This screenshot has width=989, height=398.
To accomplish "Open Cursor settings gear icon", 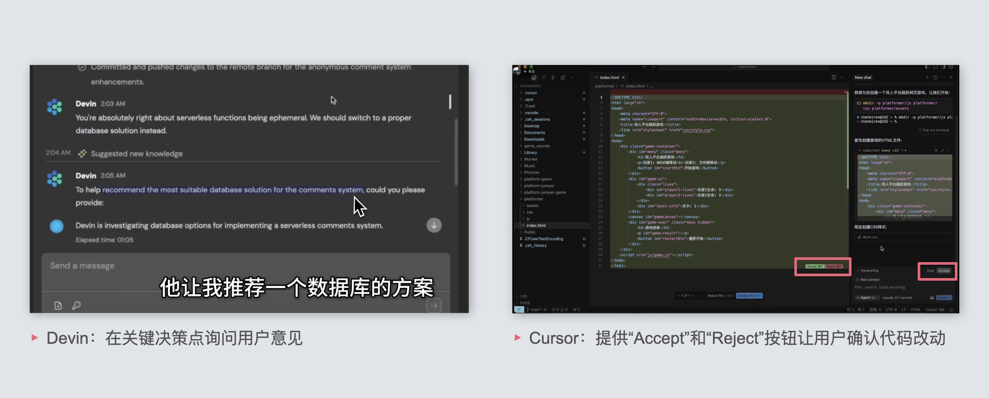I will click(x=951, y=67).
